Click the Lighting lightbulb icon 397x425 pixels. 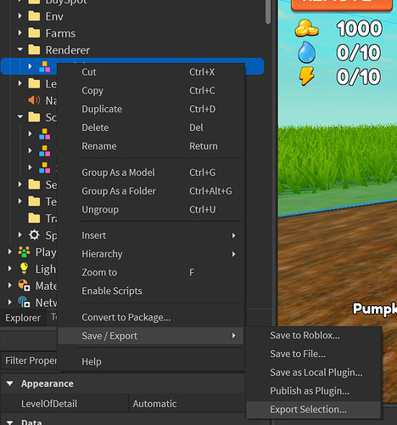click(x=24, y=269)
